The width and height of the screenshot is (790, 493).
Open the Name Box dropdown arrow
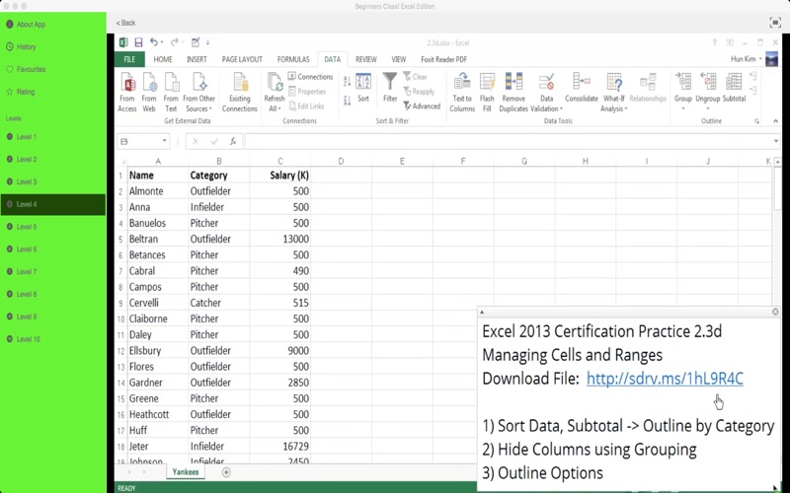pyautogui.click(x=164, y=141)
